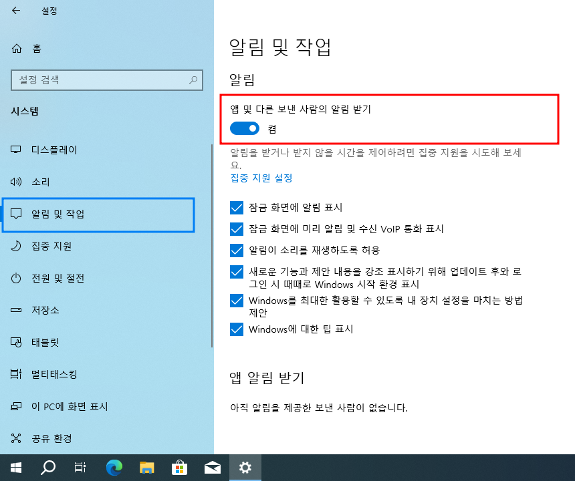The width and height of the screenshot is (575, 481).
Task: Toggle 앱 및 다른 보낸 사람의 알림 받기 switch
Action: [x=245, y=128]
